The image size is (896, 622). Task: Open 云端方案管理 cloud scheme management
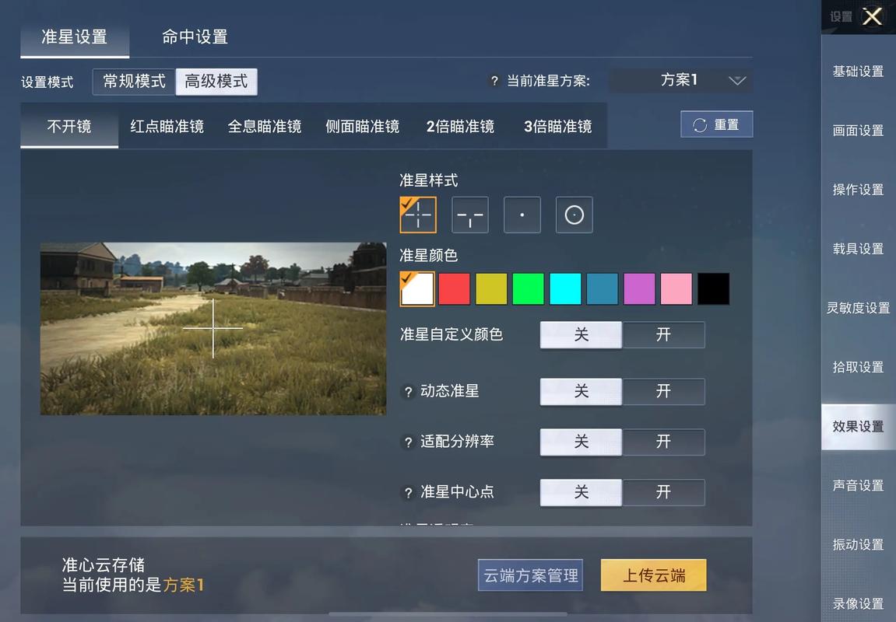click(530, 575)
